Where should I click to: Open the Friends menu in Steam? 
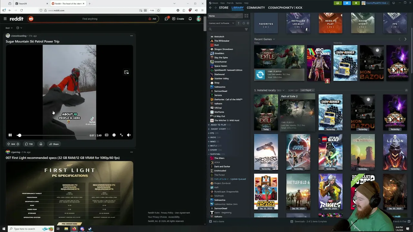(230, 3)
